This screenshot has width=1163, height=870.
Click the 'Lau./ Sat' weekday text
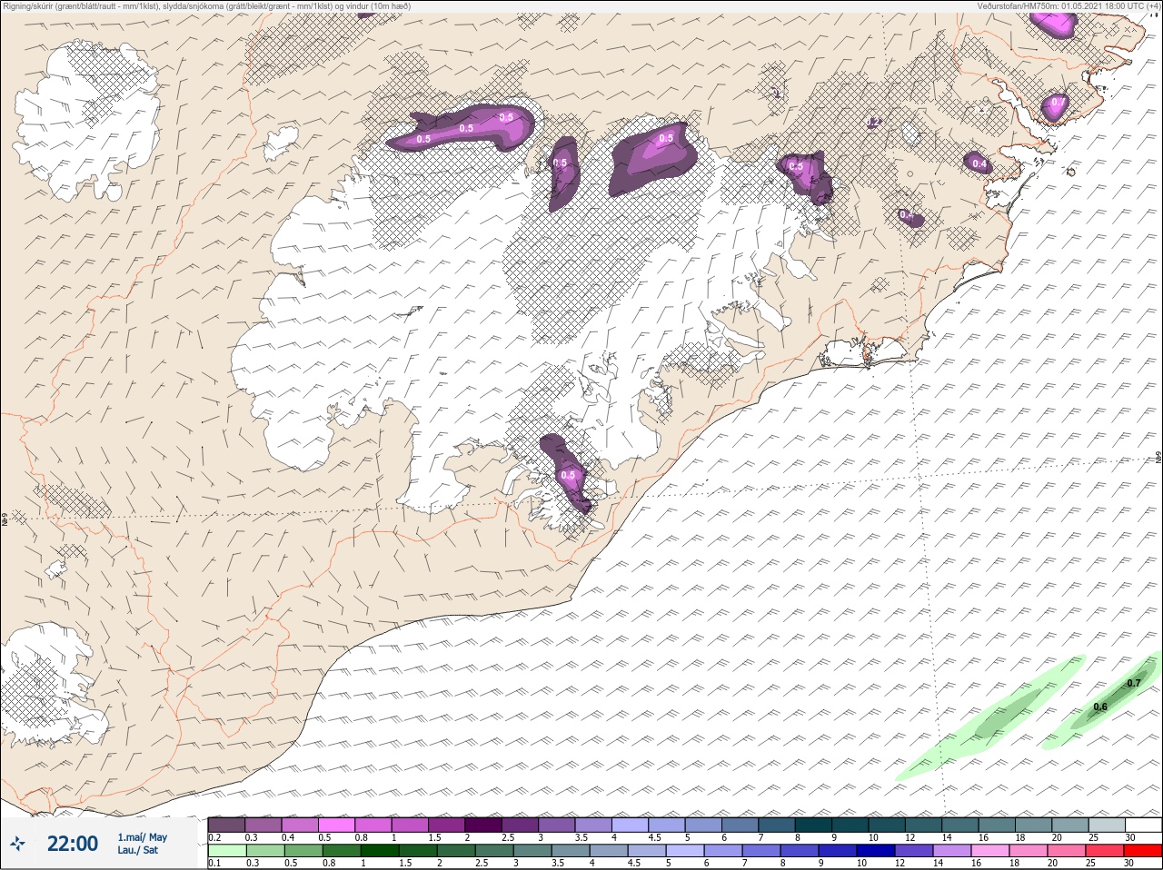137,850
